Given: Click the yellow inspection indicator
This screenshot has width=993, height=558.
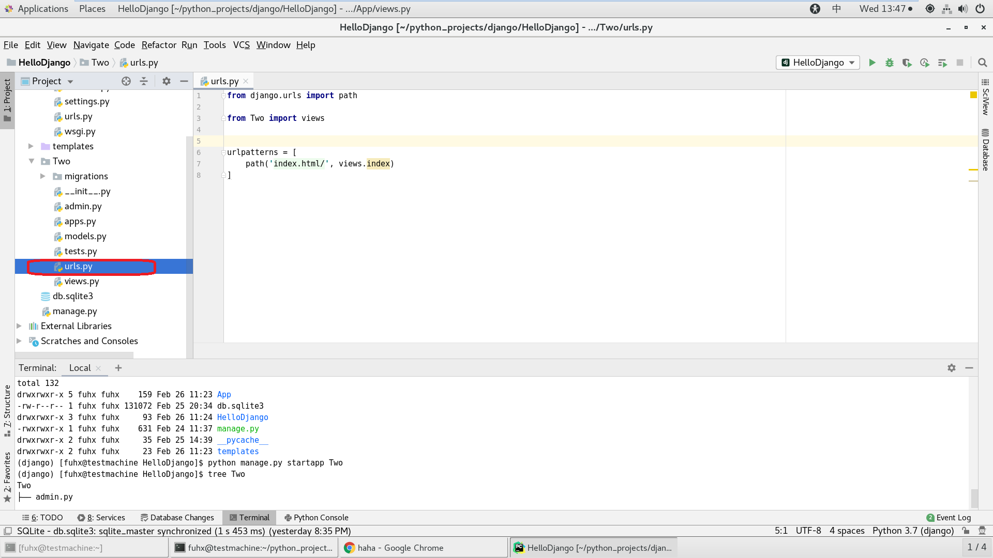Looking at the screenshot, I should (973, 95).
